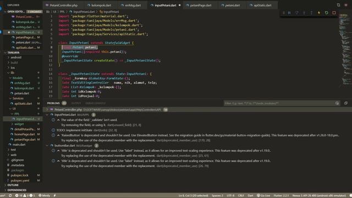Click the Minify status bar item
Image resolution: width=352 pixels, height=198 pixels.
click(44, 196)
